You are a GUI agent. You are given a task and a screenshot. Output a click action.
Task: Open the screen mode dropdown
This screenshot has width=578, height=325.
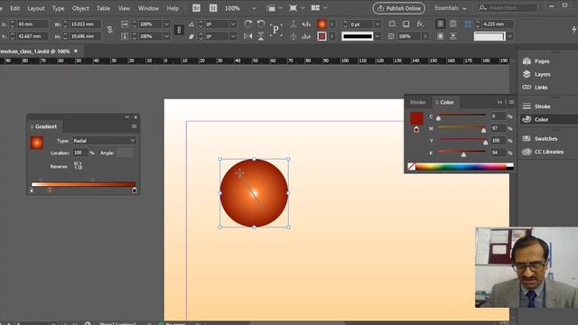click(297, 8)
